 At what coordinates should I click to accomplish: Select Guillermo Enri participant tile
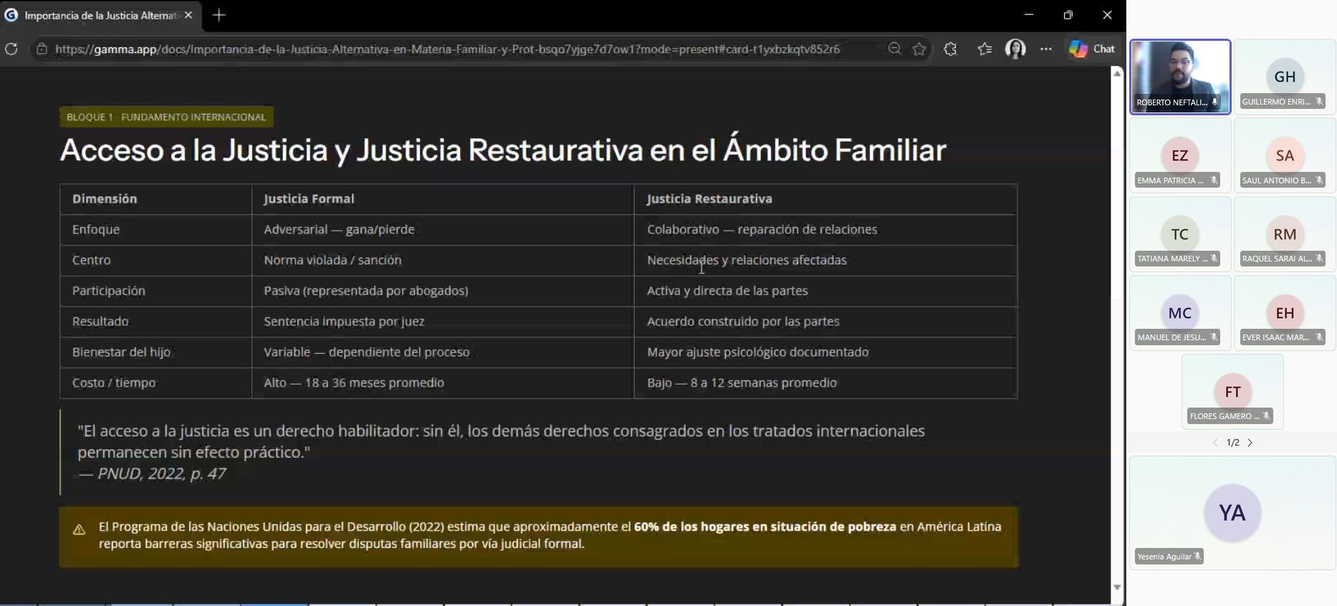(x=1285, y=77)
